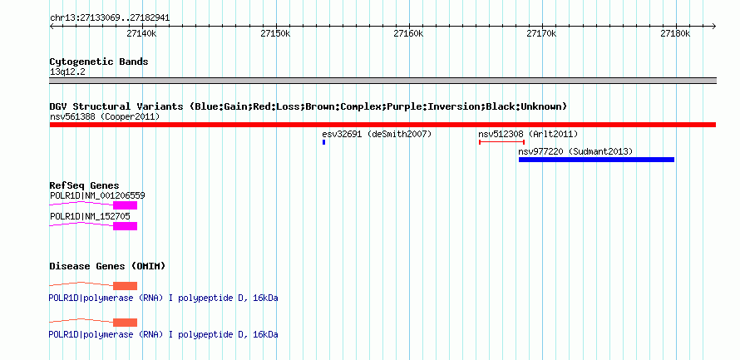The image size is (740, 360).
Task: Click the Disease Genes (OMIM) track title
Action: click(x=107, y=266)
